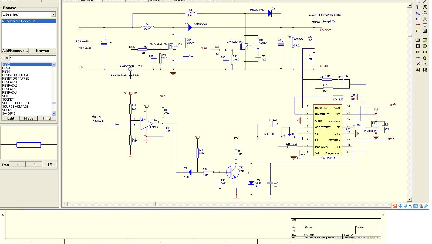Pick the ellipse drawing tool
Viewport: 432px width, 244px height.
[425, 52]
